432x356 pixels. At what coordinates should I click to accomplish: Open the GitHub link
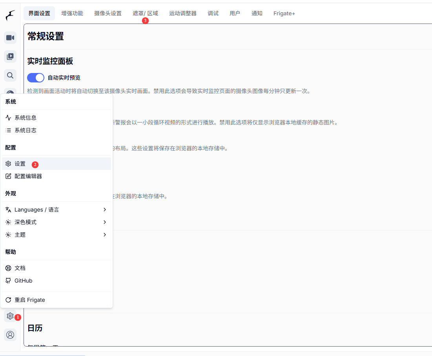click(24, 280)
